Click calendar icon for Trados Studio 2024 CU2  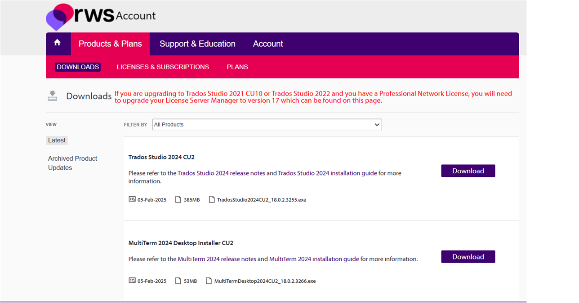point(132,199)
